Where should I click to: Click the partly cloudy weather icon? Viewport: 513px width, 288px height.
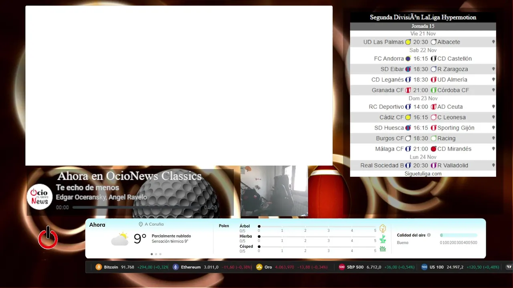point(119,239)
